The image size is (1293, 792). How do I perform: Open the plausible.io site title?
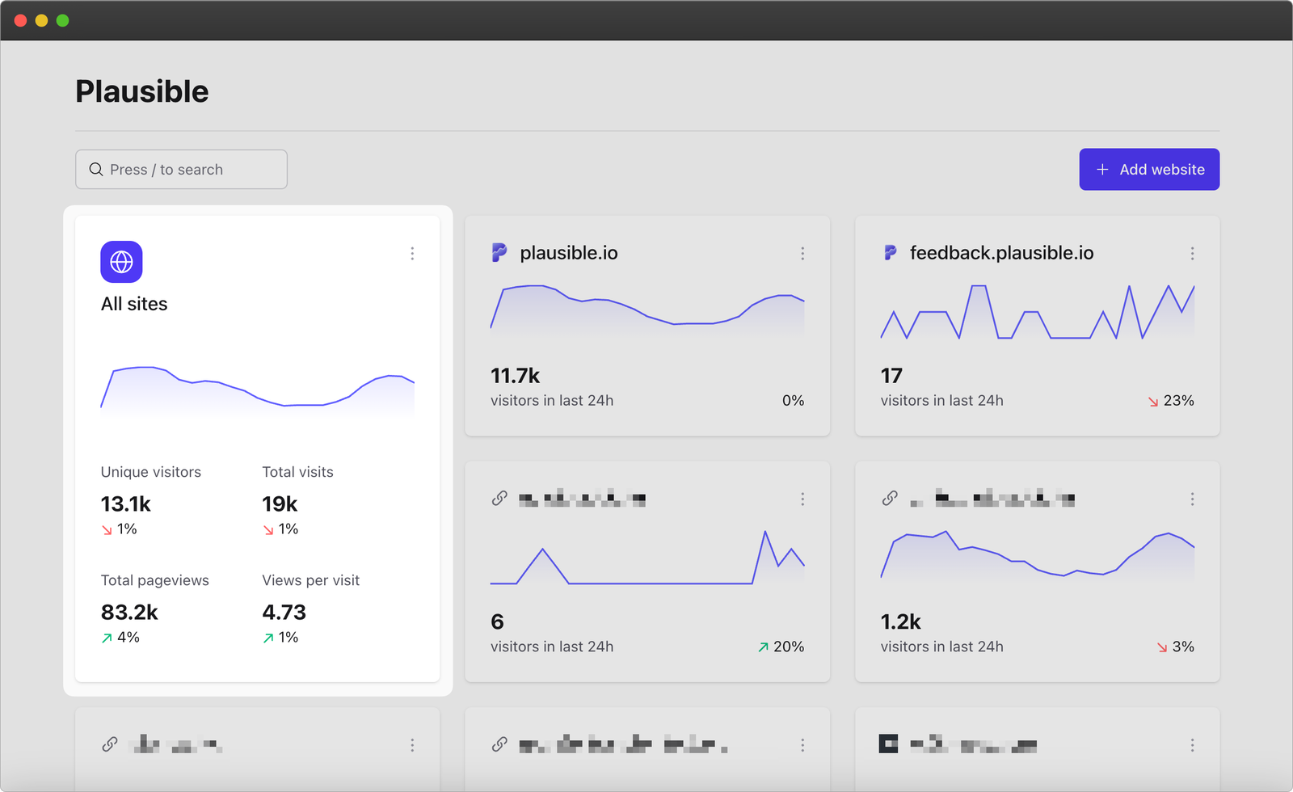569,252
